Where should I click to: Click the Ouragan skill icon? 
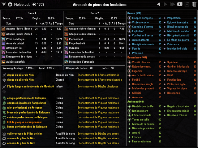click(66, 48)
